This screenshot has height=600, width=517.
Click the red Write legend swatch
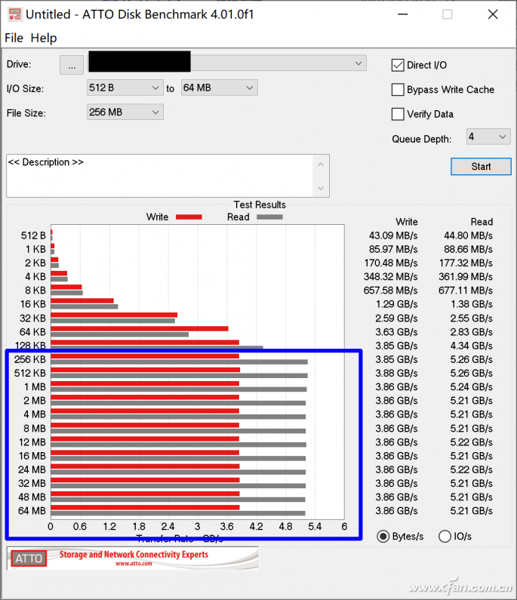click(189, 217)
